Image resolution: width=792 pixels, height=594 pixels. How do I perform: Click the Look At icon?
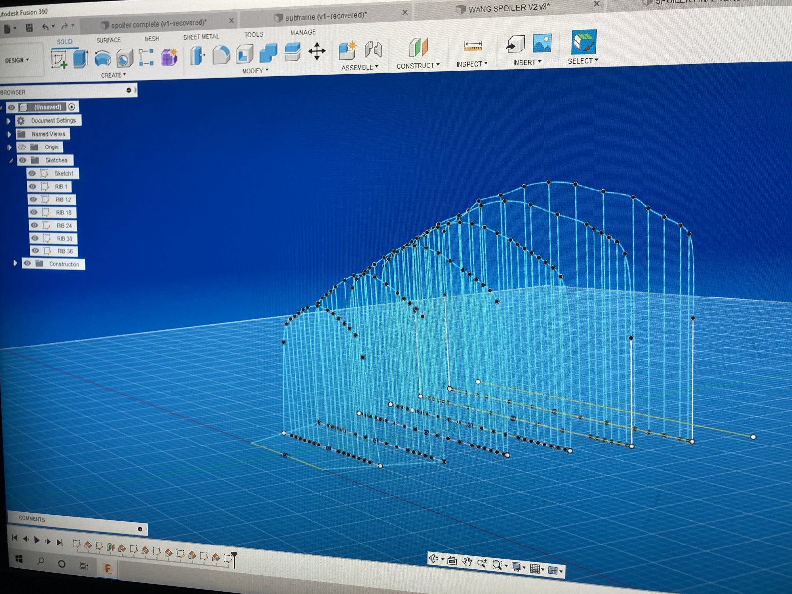452,561
